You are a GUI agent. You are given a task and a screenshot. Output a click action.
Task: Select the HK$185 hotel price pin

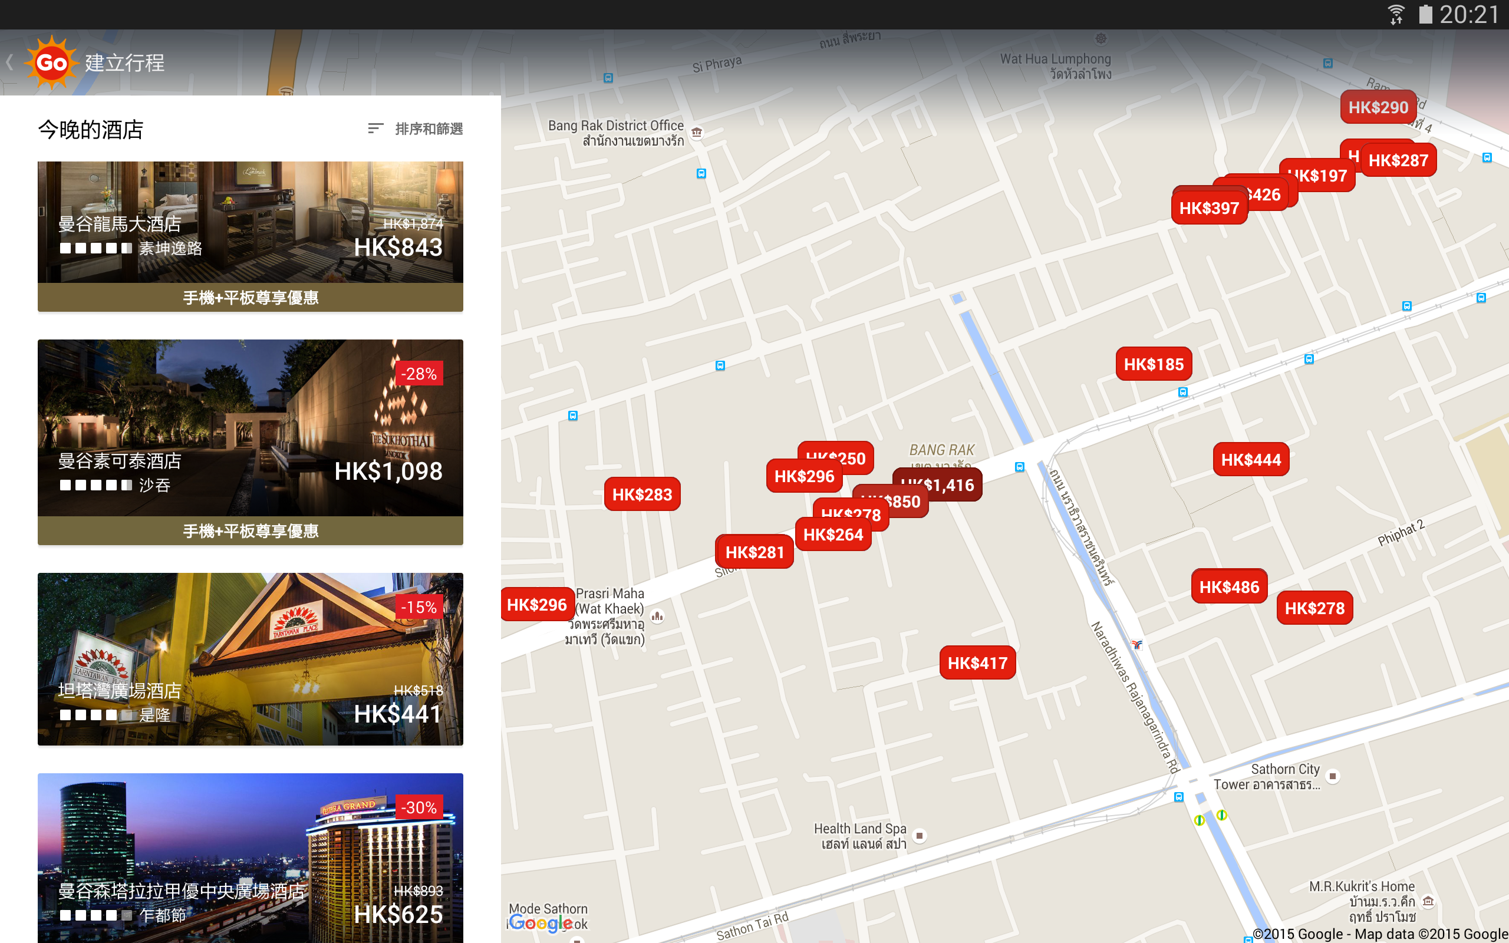coord(1153,364)
